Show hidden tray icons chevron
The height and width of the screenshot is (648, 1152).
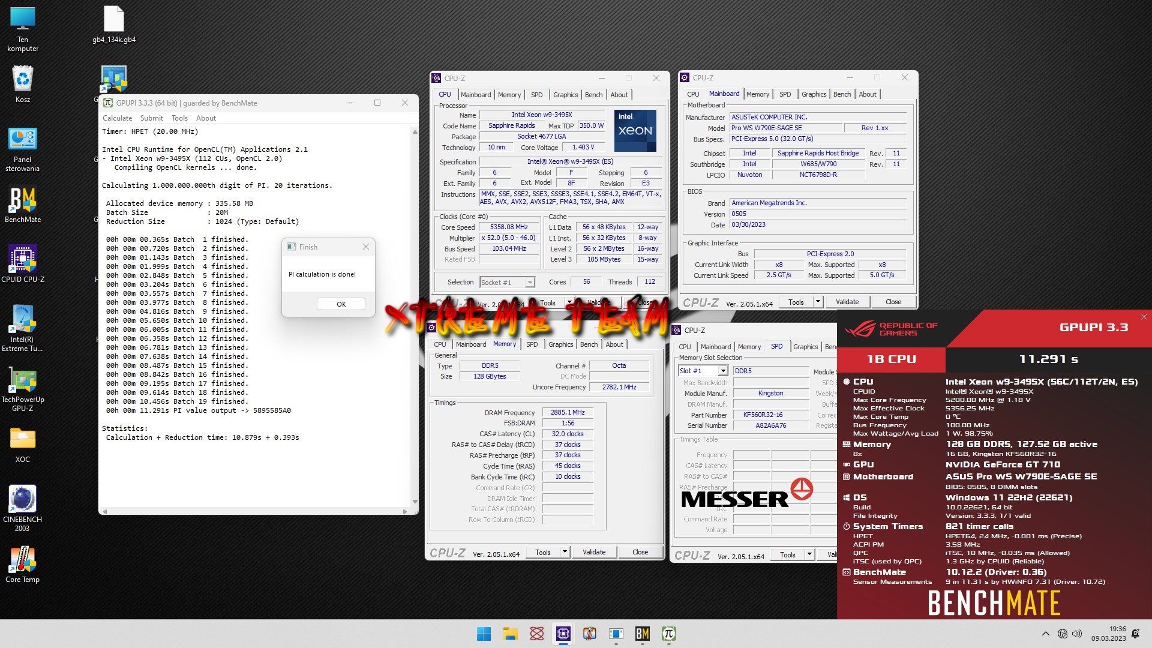tap(1046, 634)
